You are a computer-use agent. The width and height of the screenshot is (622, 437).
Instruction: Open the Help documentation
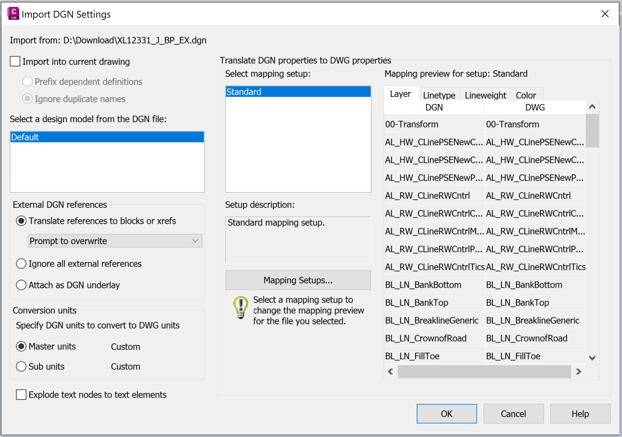click(x=580, y=414)
